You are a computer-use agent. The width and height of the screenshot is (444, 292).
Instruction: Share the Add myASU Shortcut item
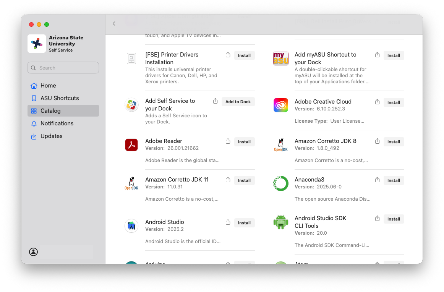pos(377,55)
